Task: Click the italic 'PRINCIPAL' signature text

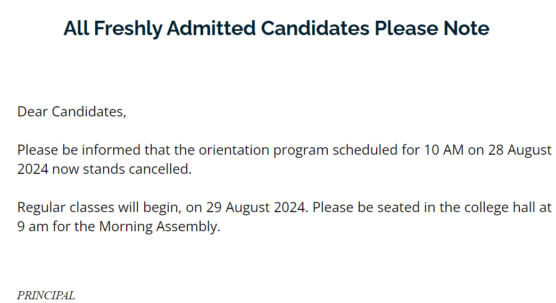Action: [46, 295]
